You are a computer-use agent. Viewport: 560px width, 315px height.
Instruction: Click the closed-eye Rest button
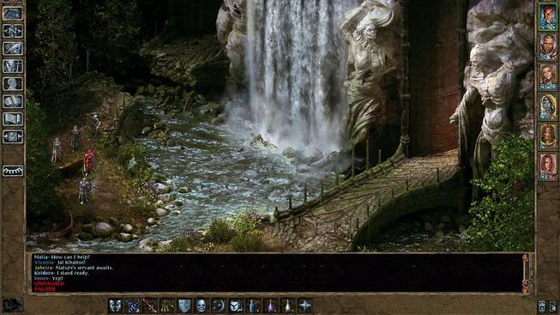point(13,171)
